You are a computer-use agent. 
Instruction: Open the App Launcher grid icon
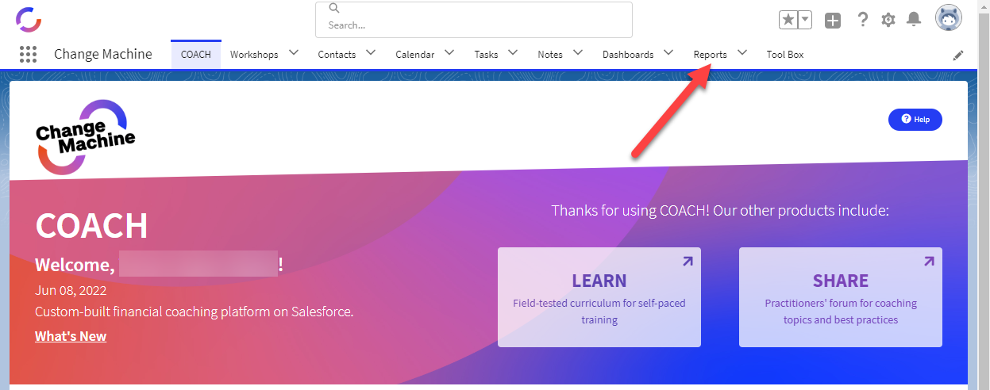(x=28, y=55)
